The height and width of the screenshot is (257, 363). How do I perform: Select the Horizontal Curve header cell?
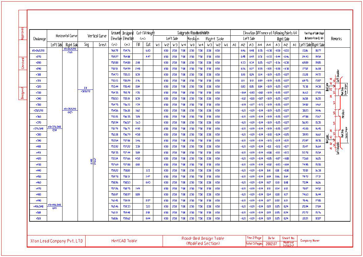pyautogui.click(x=63, y=36)
